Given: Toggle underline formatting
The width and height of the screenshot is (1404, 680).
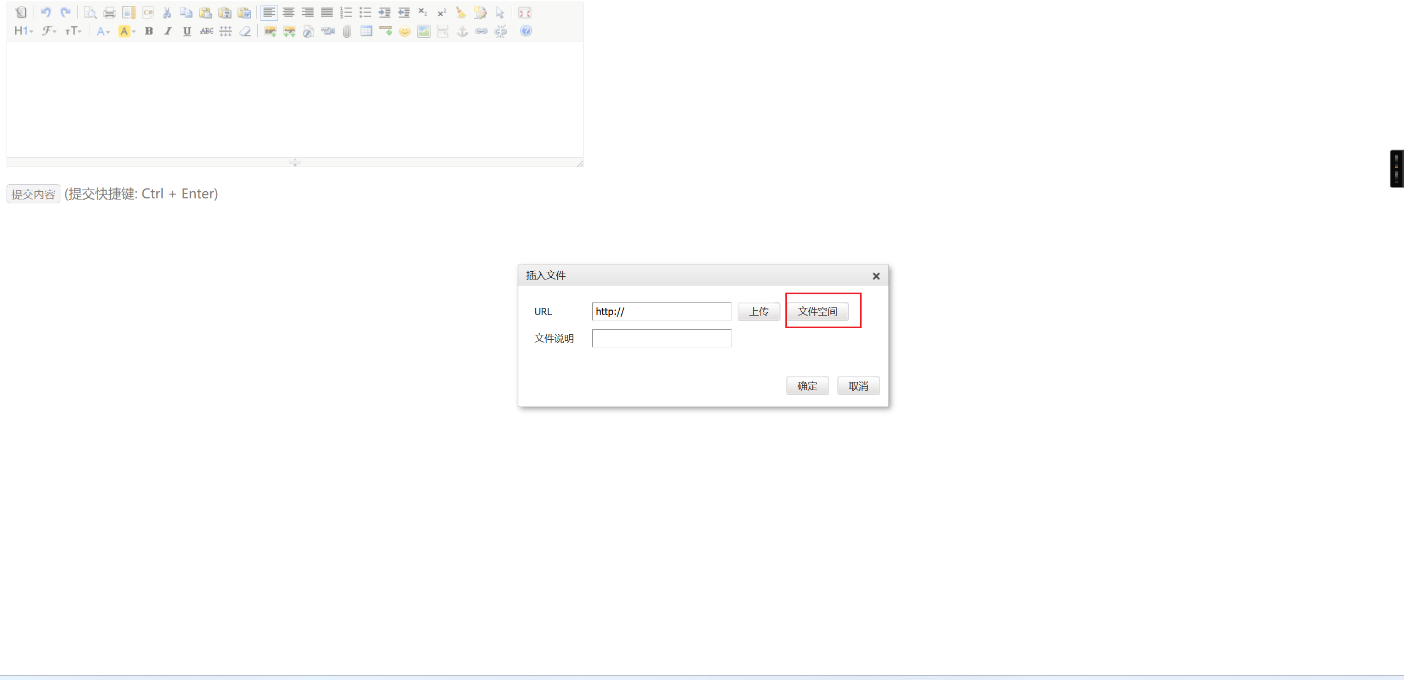Looking at the screenshot, I should point(187,31).
